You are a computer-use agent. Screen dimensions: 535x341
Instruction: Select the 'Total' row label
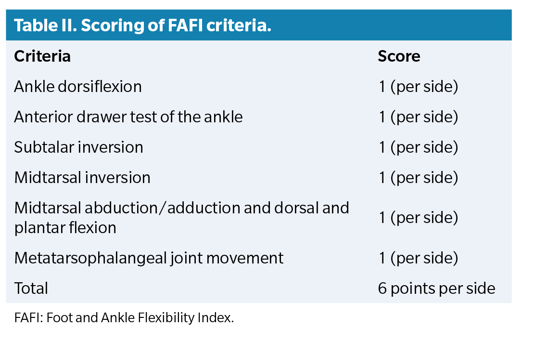tap(31, 288)
